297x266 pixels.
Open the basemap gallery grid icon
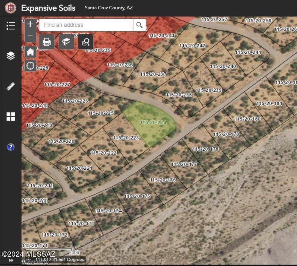[11, 116]
